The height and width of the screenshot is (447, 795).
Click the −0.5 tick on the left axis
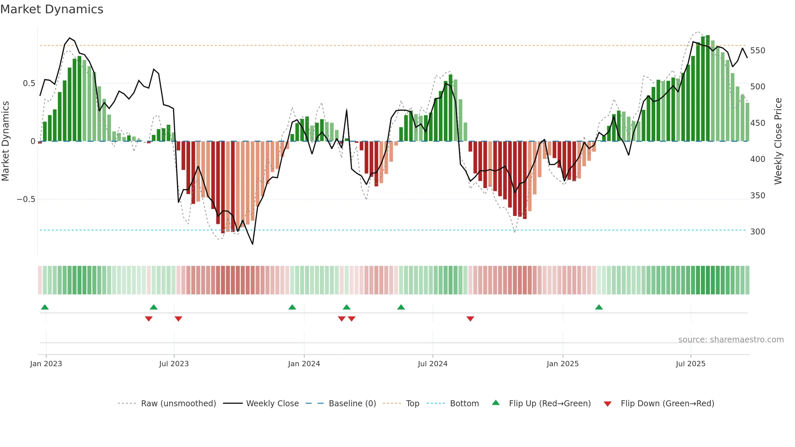tap(26, 199)
